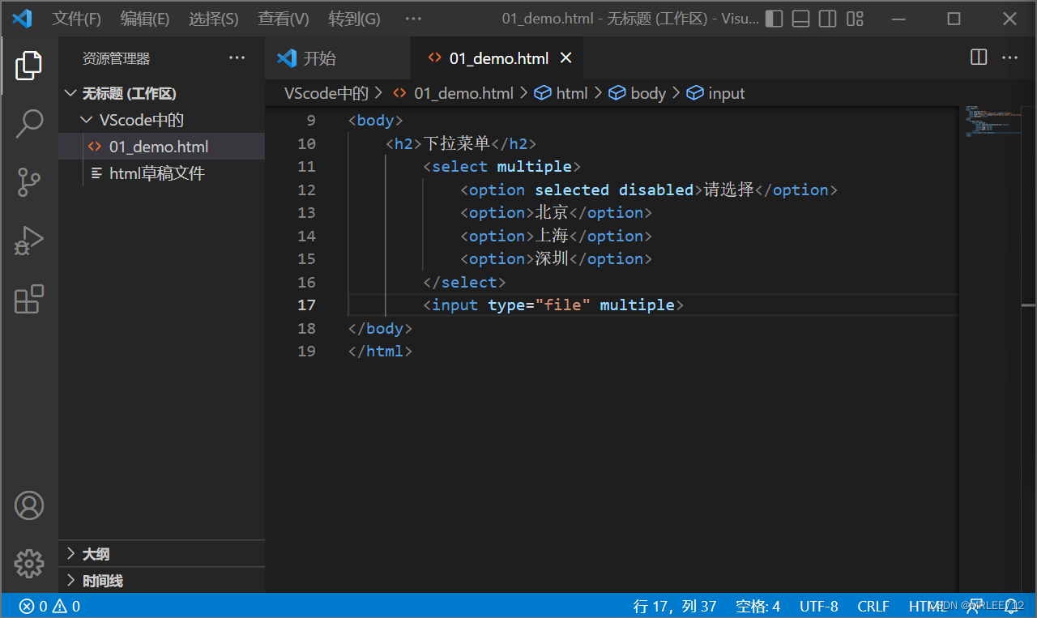1037x618 pixels.
Task: Toggle the bottom panel layout icon
Action: point(800,19)
